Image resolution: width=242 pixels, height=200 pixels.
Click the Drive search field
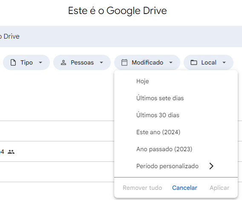pyautogui.click(x=121, y=37)
